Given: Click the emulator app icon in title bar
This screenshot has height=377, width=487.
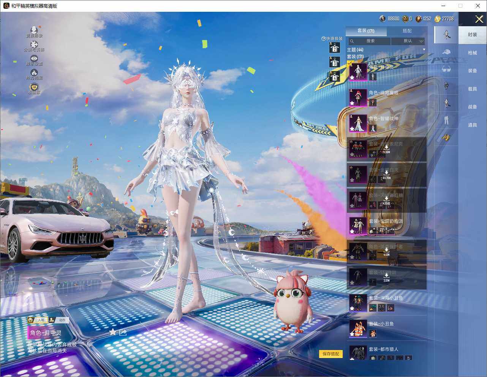Looking at the screenshot, I should pyautogui.click(x=6, y=6).
